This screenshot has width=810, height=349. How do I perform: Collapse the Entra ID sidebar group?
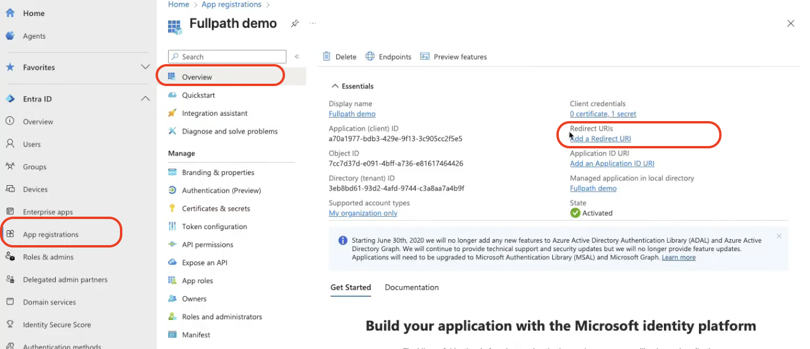coord(145,99)
